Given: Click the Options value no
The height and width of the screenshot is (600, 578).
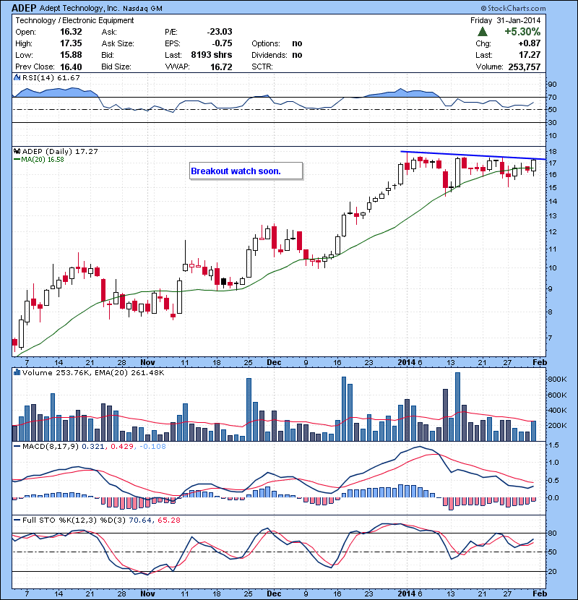Looking at the screenshot, I should (297, 43).
